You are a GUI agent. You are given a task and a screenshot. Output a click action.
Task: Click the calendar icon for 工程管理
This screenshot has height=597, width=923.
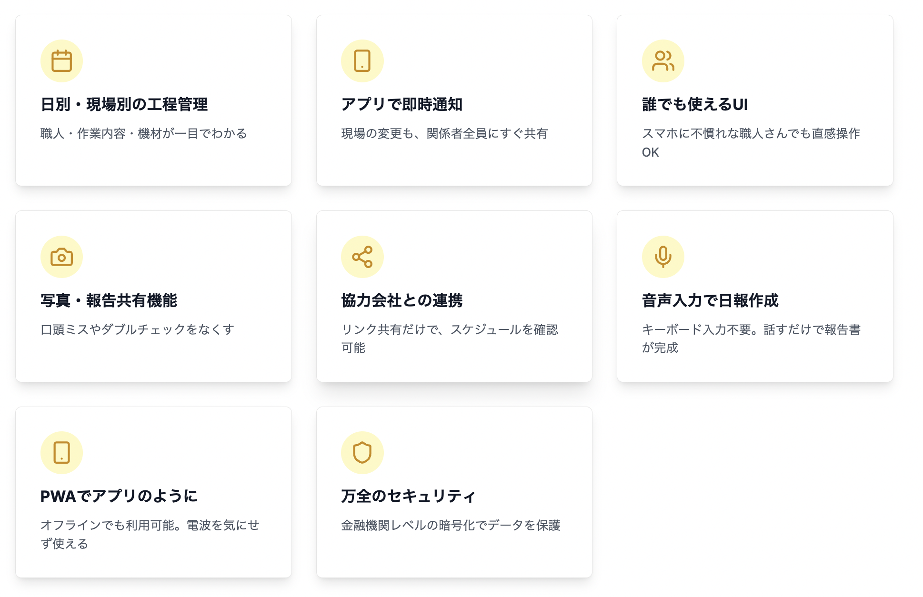pyautogui.click(x=61, y=61)
